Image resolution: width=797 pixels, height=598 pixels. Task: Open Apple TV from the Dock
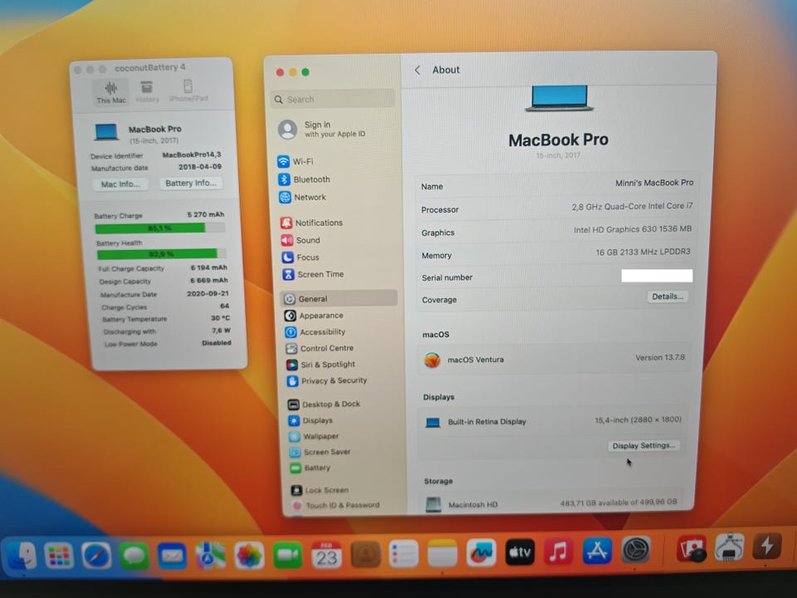(x=520, y=552)
